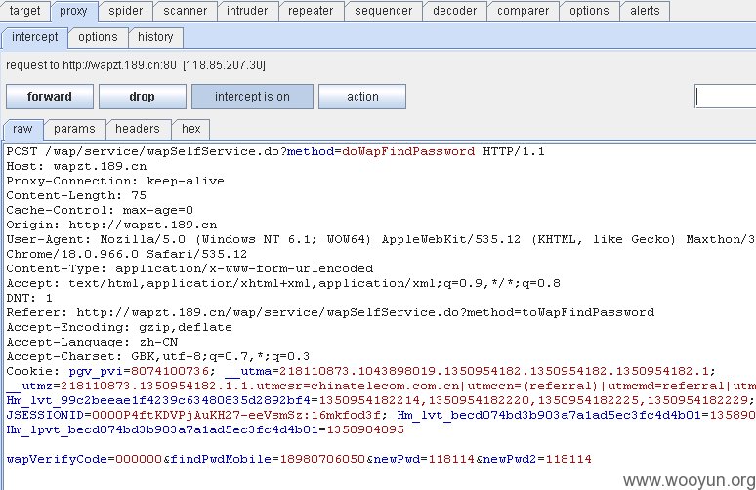Viewport: 756px width, 490px height.
Task: Select the intercept sub-tab
Action: click(x=35, y=37)
